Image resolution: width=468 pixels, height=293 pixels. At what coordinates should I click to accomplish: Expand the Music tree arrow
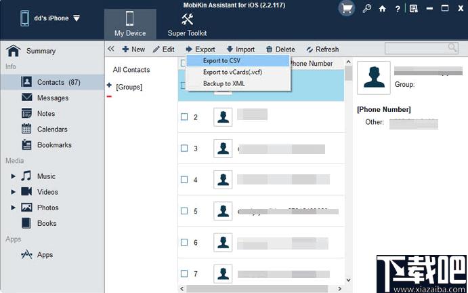click(x=13, y=176)
